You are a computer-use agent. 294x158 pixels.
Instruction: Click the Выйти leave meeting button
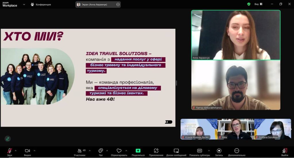pyautogui.click(x=285, y=151)
